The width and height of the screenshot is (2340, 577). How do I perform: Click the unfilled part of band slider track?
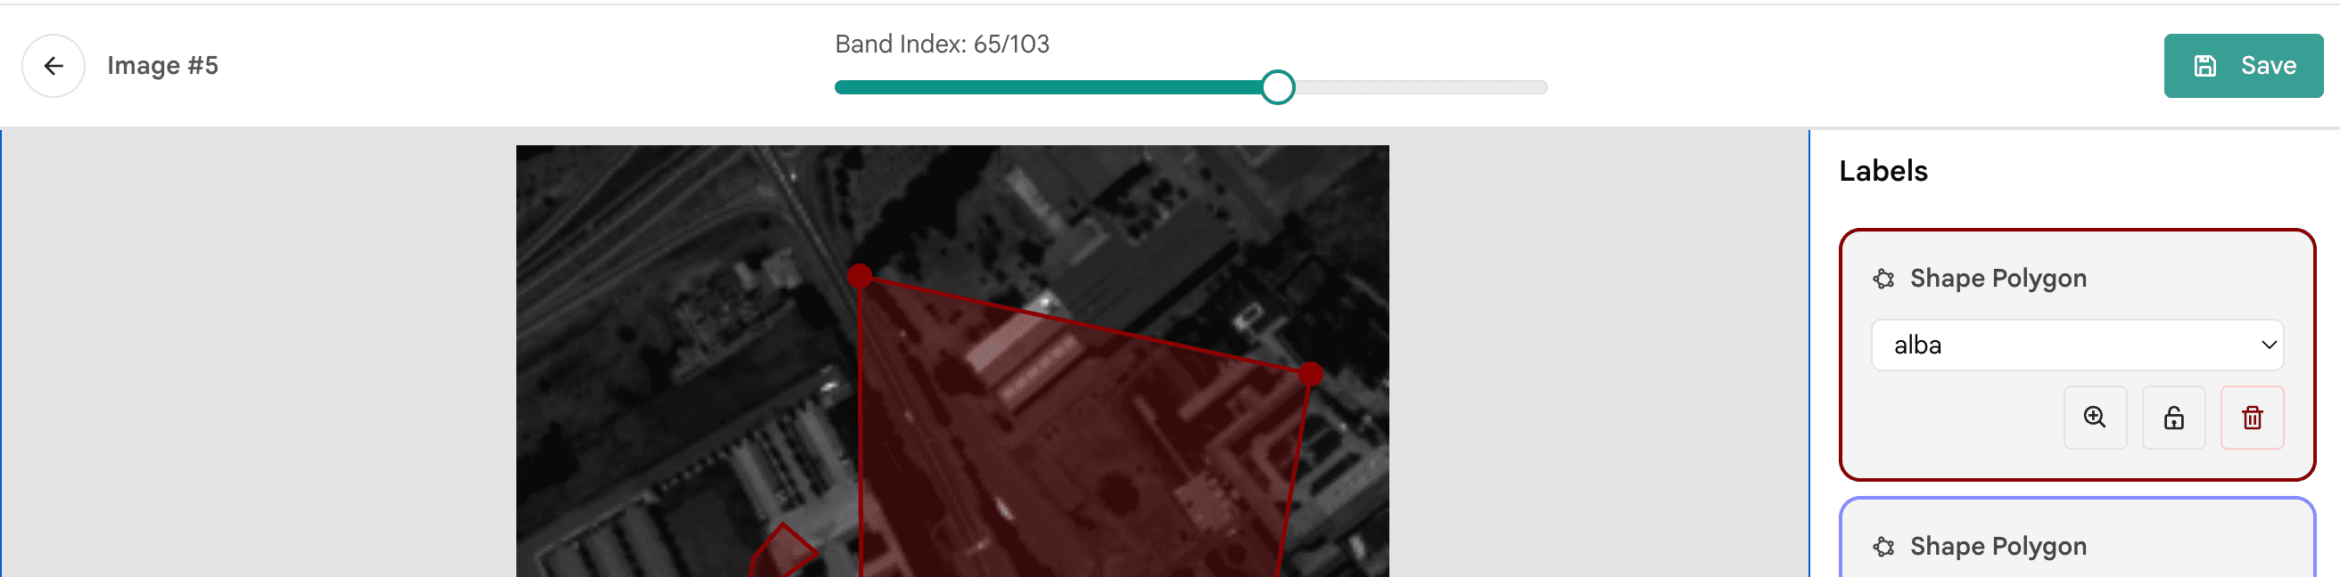(x=1421, y=87)
